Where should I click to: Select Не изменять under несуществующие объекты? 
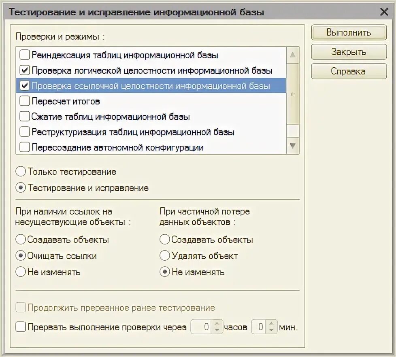(21, 272)
